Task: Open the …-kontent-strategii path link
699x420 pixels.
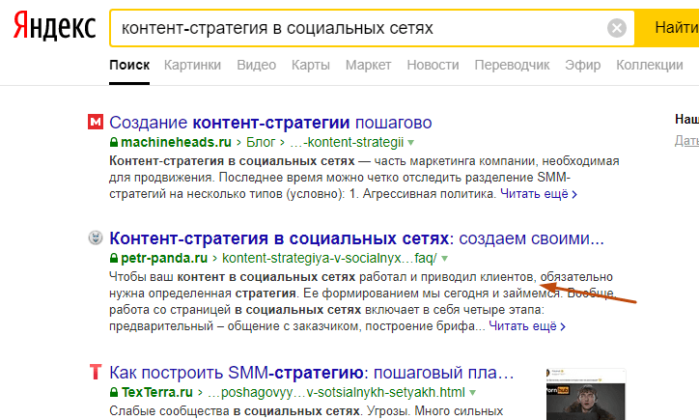Action: point(347,142)
